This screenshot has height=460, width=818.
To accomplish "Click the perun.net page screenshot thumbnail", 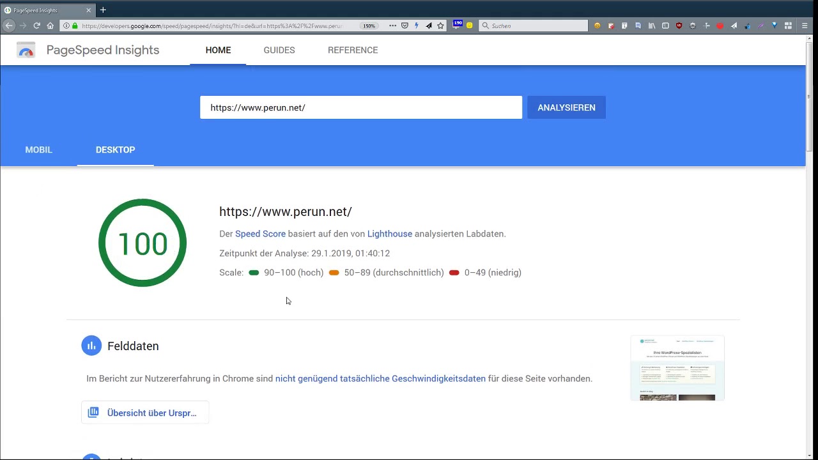I will [x=677, y=368].
